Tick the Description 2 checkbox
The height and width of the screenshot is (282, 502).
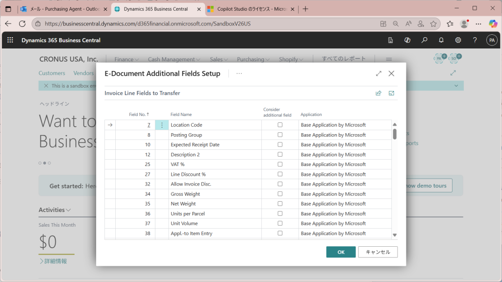(280, 154)
